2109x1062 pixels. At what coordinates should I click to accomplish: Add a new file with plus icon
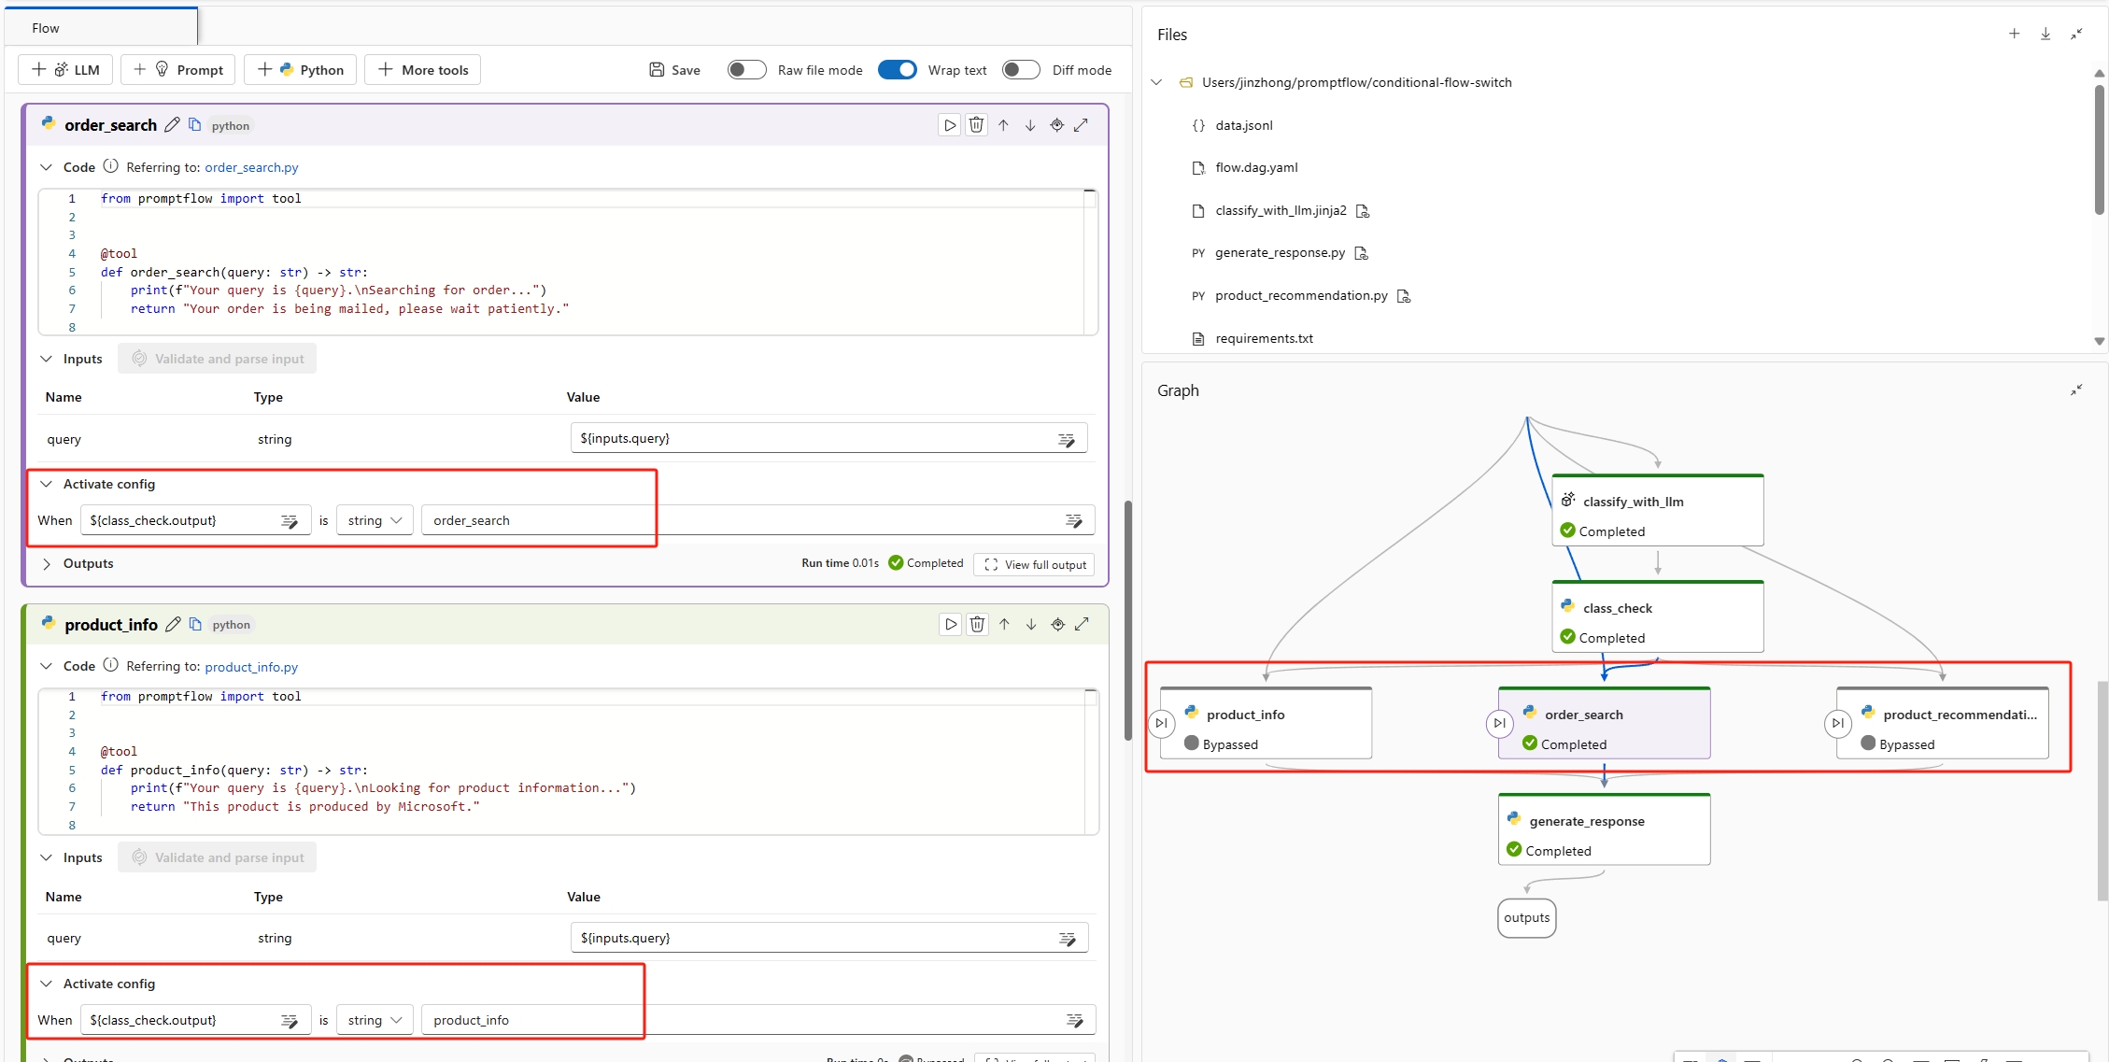point(2014,34)
